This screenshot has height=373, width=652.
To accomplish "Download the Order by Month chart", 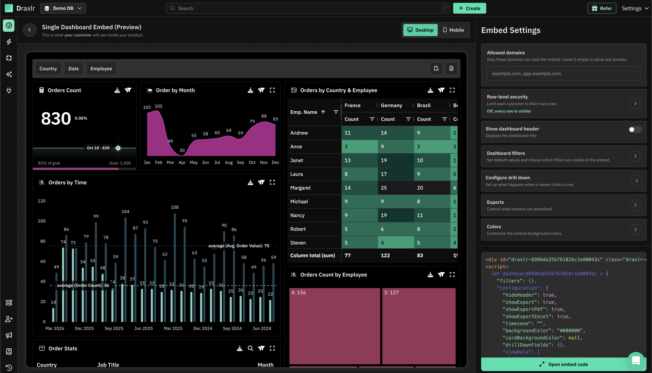I will (x=250, y=90).
